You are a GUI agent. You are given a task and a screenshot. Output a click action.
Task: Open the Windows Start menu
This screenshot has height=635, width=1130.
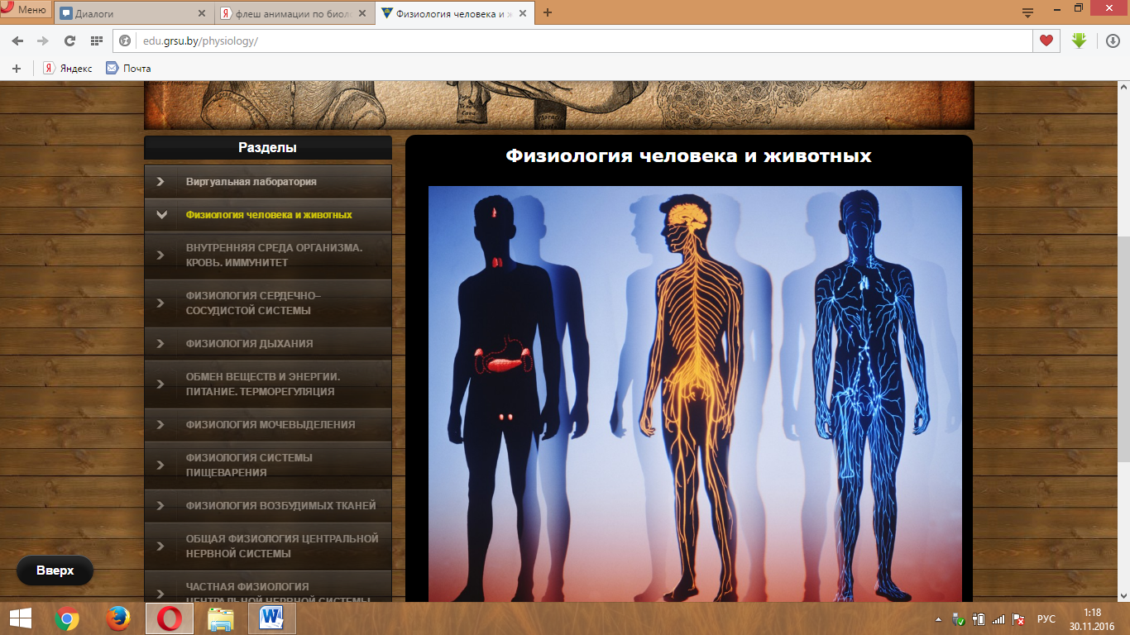21,618
